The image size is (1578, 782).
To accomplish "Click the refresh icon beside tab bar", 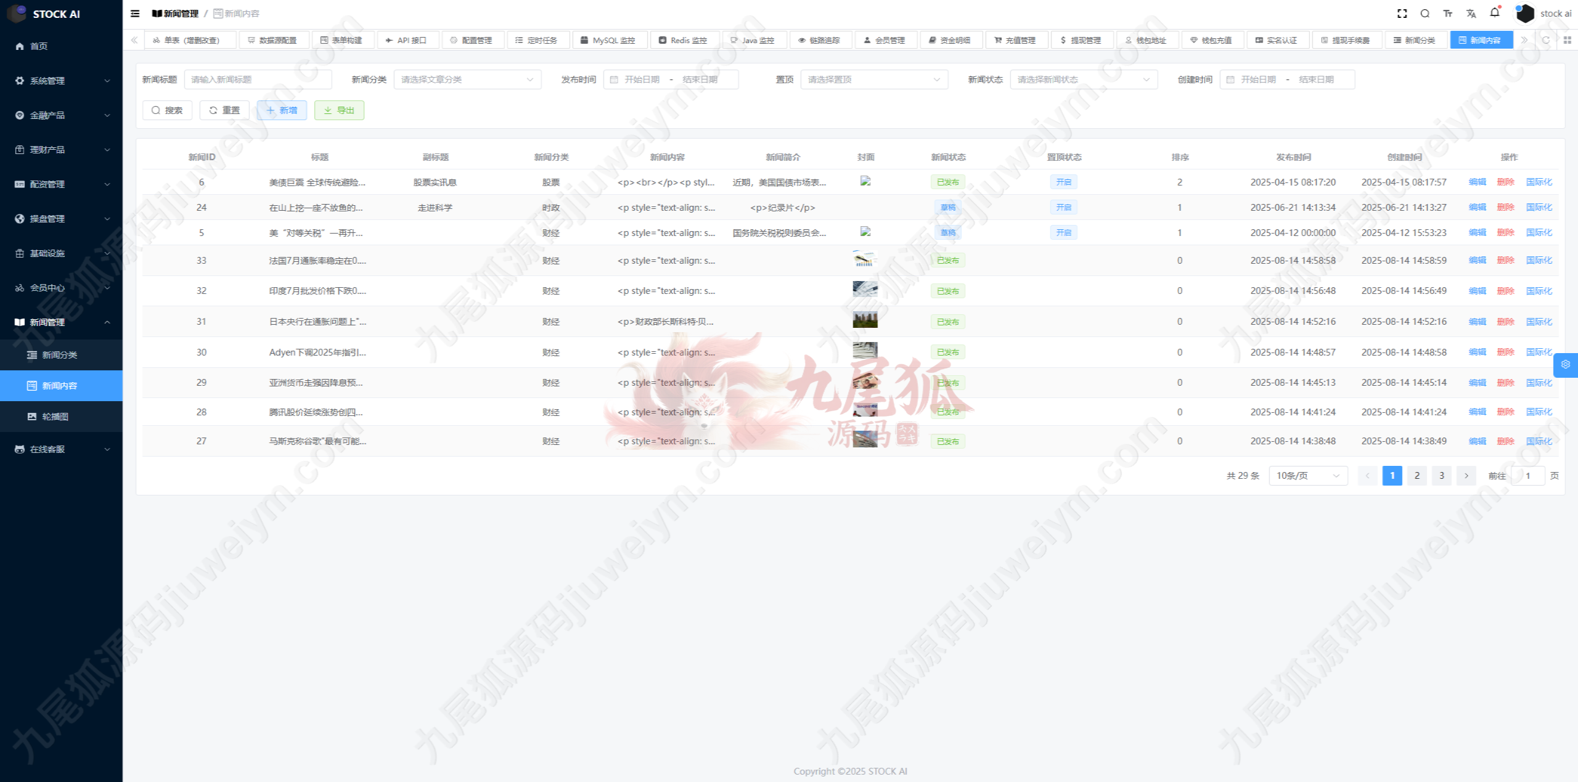I will click(x=1545, y=40).
